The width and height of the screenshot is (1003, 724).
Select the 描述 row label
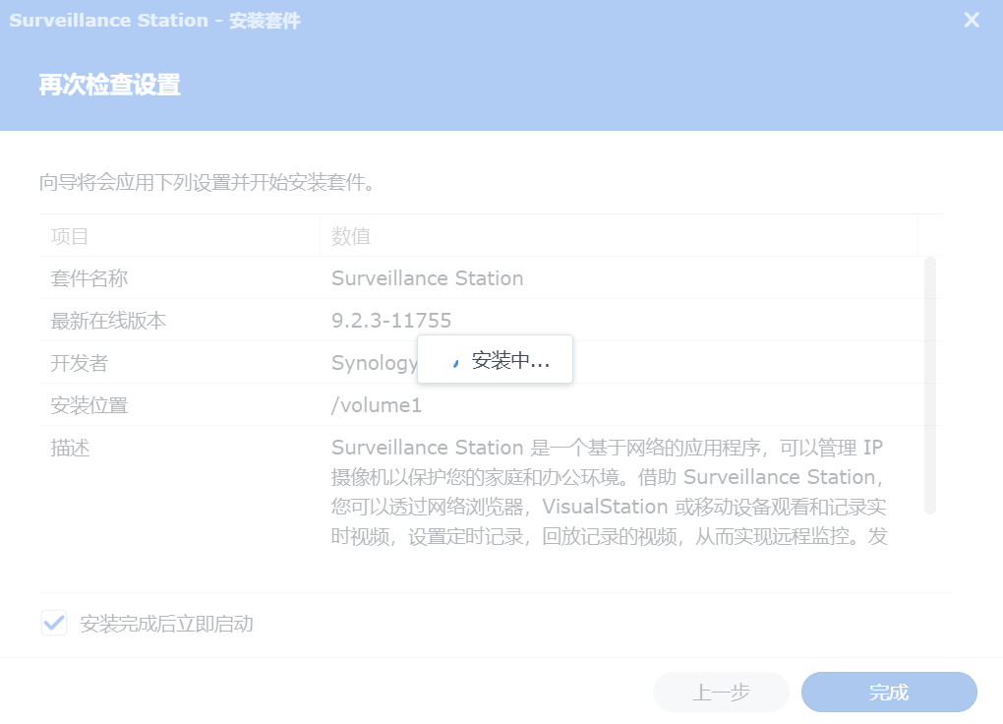(x=70, y=448)
